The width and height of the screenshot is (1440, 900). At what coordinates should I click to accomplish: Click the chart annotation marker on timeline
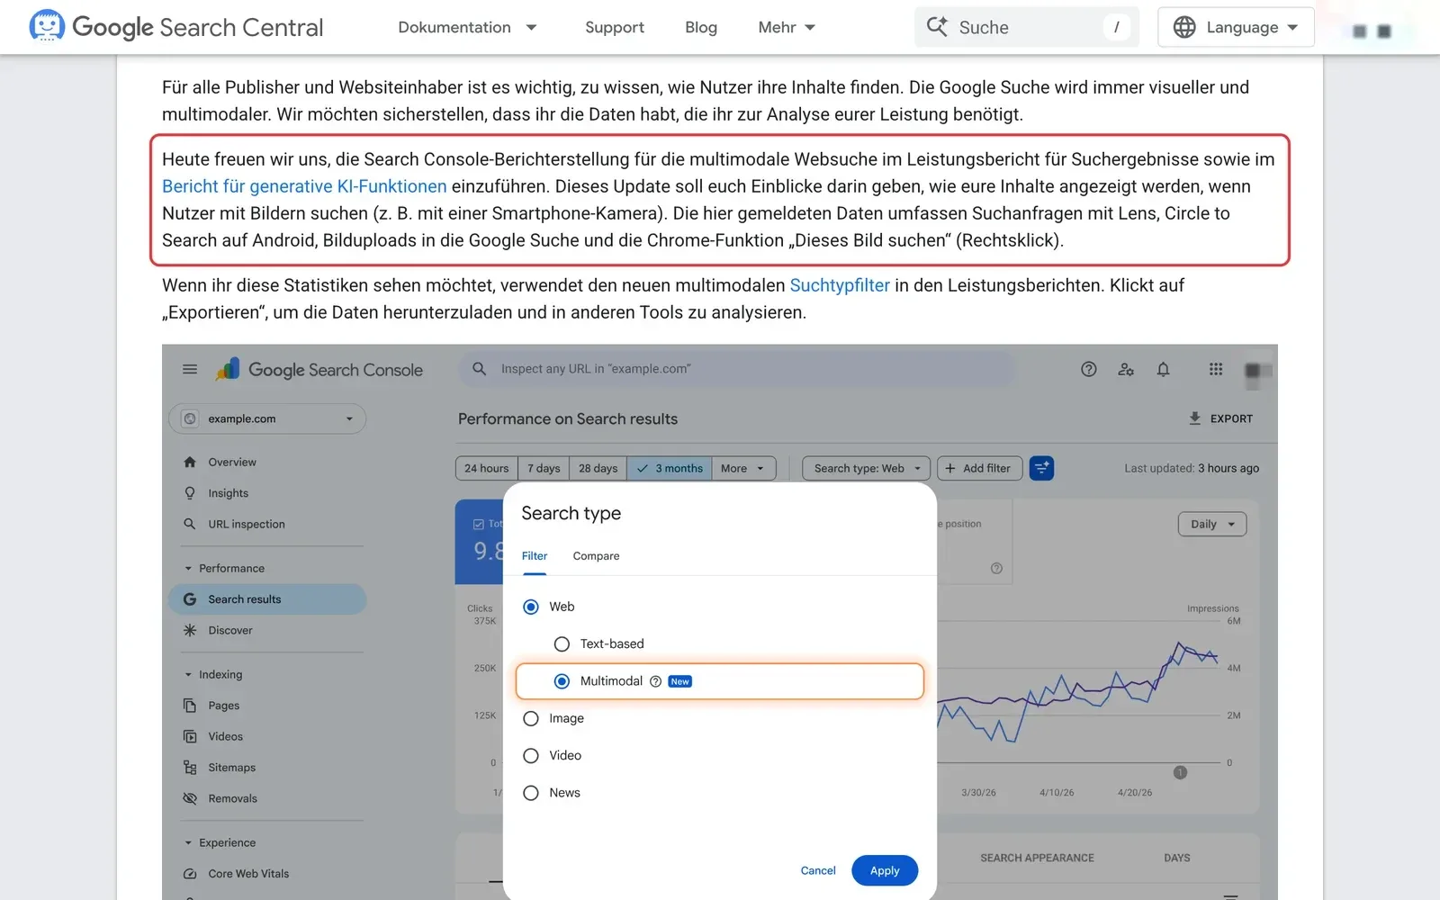tap(1180, 773)
